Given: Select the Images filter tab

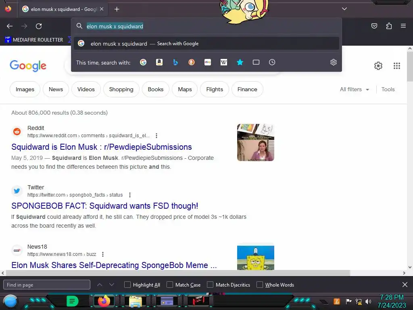Looking at the screenshot, I should (25, 89).
